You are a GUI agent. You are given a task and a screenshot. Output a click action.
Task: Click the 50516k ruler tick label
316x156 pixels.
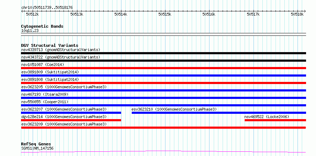tap(209, 14)
